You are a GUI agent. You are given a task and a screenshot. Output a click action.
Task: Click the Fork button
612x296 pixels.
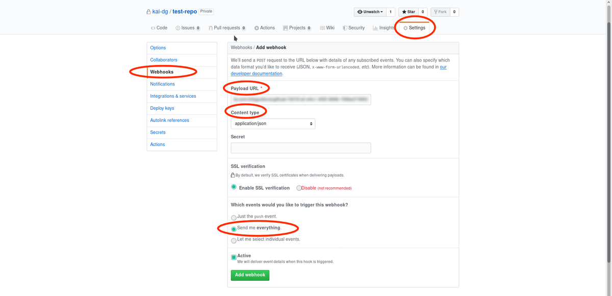440,12
